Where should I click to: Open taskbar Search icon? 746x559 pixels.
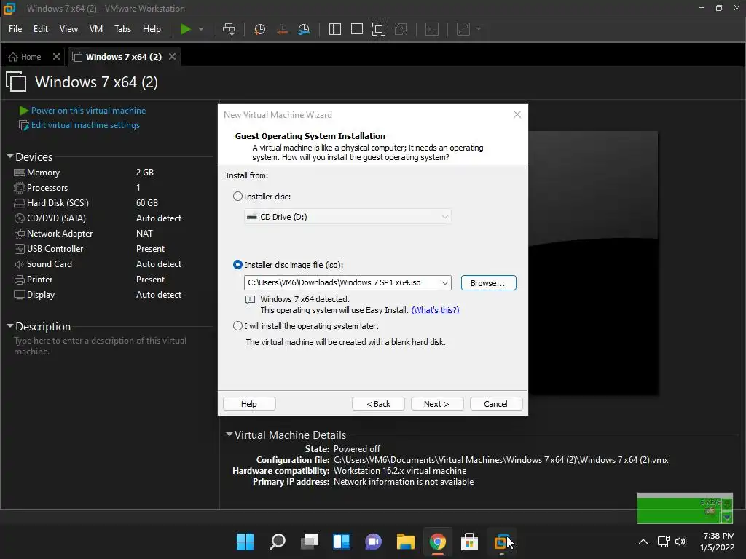(278, 542)
